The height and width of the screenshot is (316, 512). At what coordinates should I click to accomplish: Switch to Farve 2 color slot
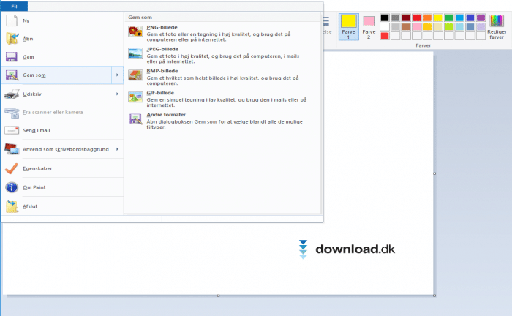(x=369, y=26)
